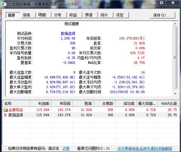The width and height of the screenshot is (181, 152).
Task: Open the report terminology explanation link
Action: [144, 148]
